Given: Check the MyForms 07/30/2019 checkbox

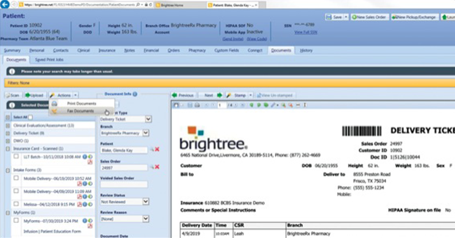Looking at the screenshot, I should tap(16, 220).
